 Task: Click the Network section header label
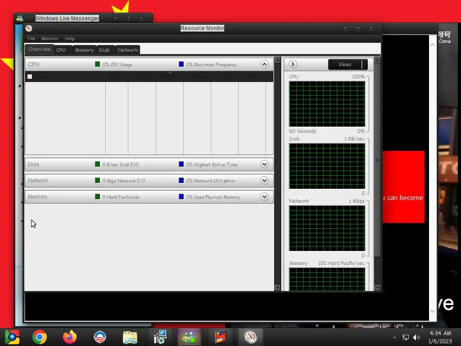(x=38, y=180)
